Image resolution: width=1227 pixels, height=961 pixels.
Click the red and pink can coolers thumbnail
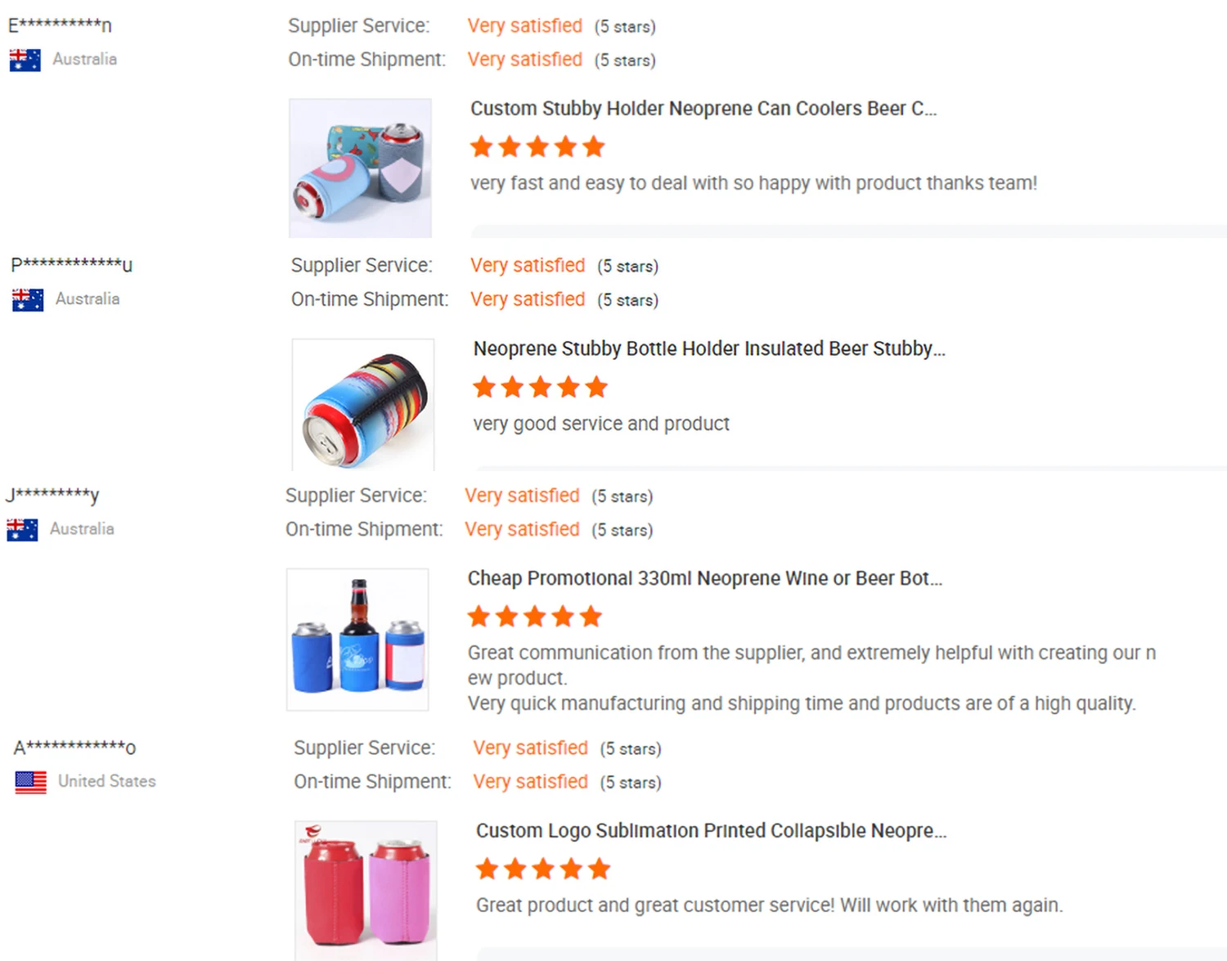[x=366, y=890]
